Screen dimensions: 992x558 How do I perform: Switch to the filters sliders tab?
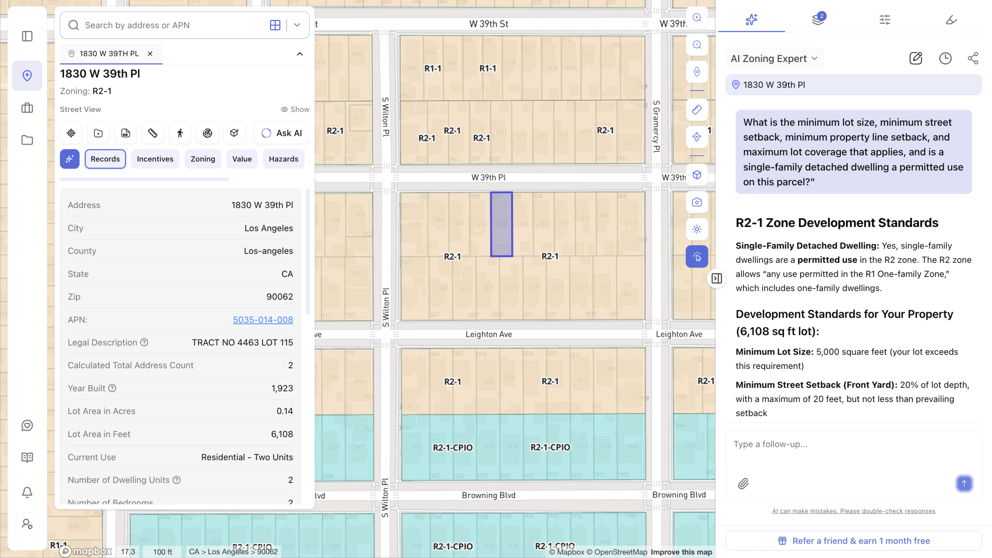[x=885, y=19]
